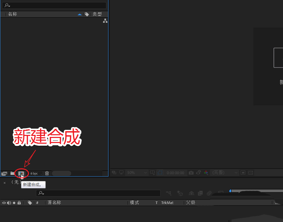Open the Interpret Footage icon at bottom left

click(x=4, y=173)
